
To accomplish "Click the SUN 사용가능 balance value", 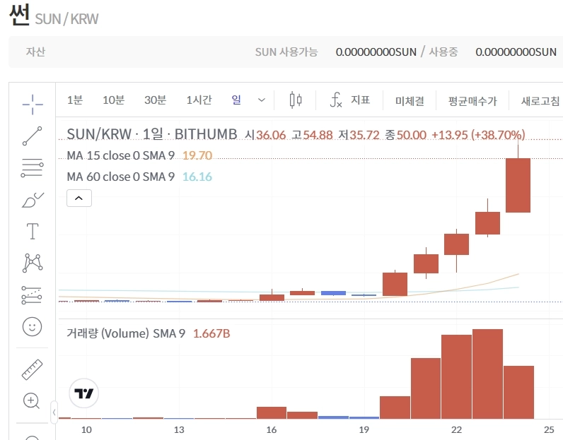I will (376, 52).
